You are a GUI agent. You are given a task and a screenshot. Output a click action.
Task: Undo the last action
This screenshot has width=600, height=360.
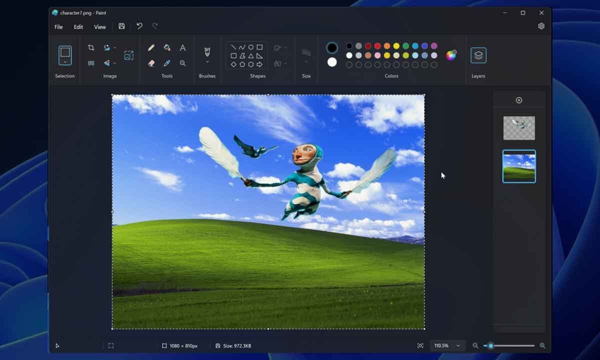point(139,26)
